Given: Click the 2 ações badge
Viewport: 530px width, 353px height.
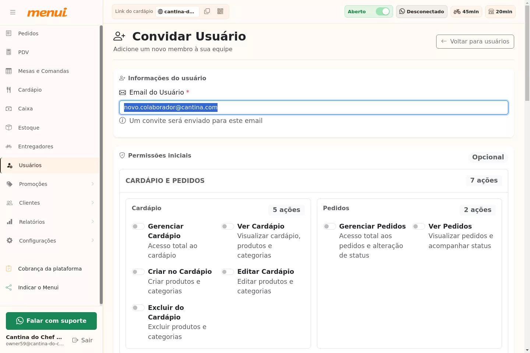Looking at the screenshot, I should pyautogui.click(x=478, y=210).
